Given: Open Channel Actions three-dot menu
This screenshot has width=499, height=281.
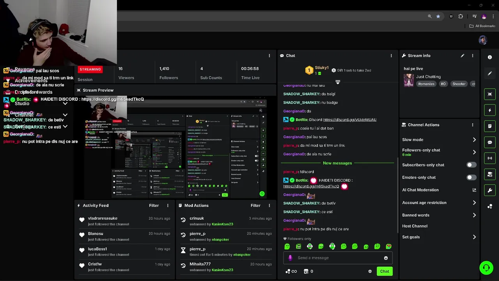Looking at the screenshot, I should click(472, 125).
